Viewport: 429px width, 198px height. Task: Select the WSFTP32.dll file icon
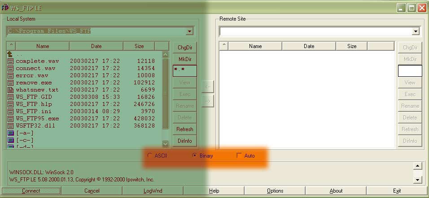coord(10,126)
